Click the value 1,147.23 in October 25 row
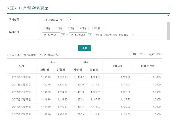Screen dimensions: 177x121 click(79, 100)
